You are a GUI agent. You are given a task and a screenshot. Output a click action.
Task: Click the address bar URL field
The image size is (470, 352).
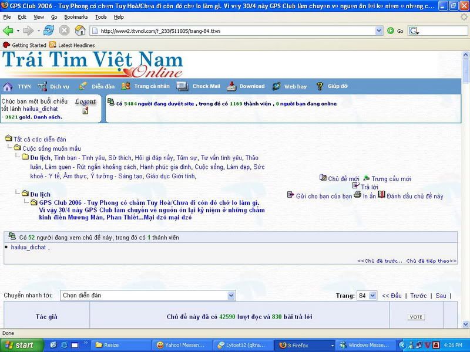234,31
